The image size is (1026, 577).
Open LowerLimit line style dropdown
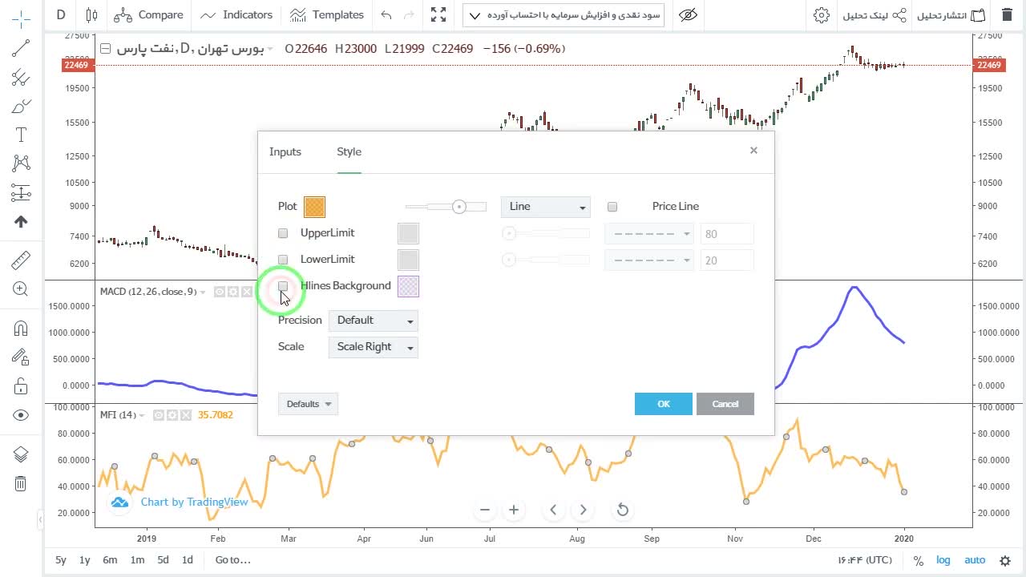click(x=648, y=260)
